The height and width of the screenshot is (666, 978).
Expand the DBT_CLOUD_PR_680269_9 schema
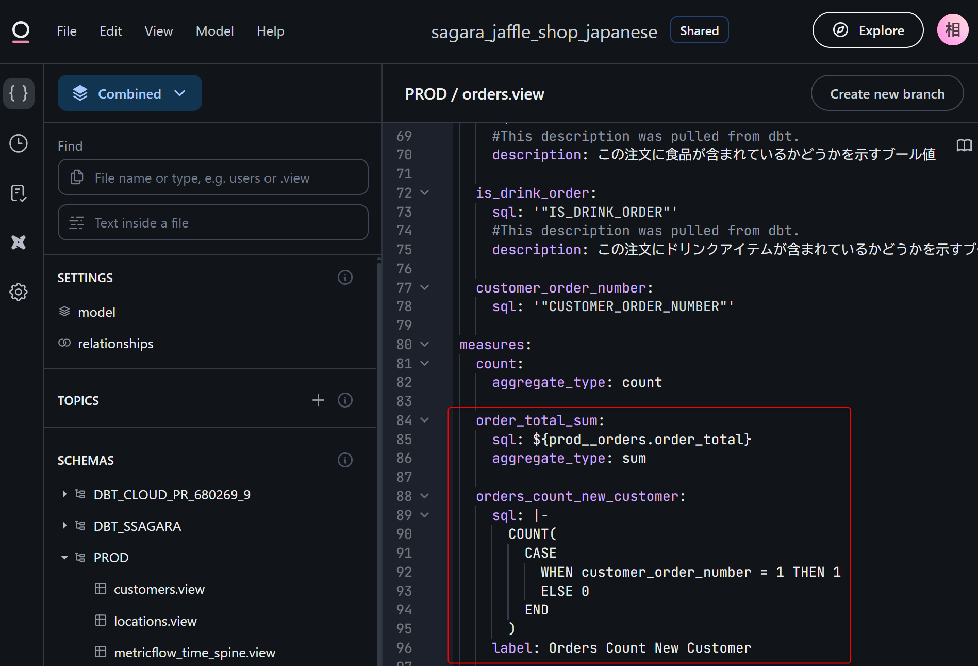coord(64,494)
